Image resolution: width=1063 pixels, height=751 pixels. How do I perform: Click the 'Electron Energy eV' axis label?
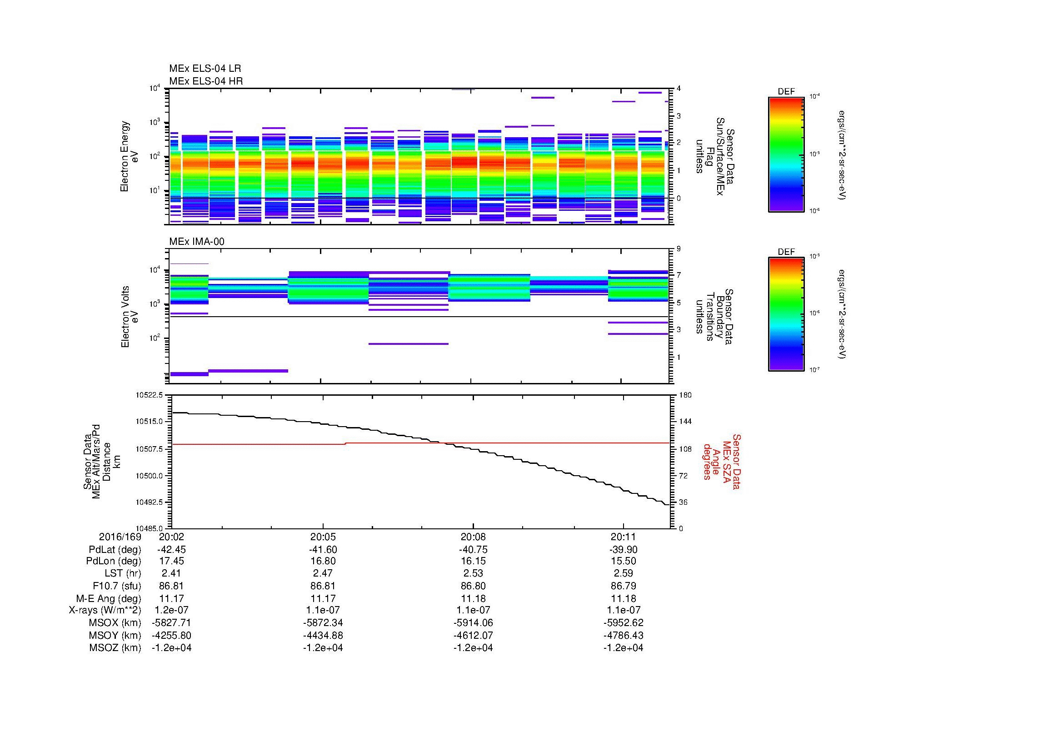pyautogui.click(x=129, y=156)
